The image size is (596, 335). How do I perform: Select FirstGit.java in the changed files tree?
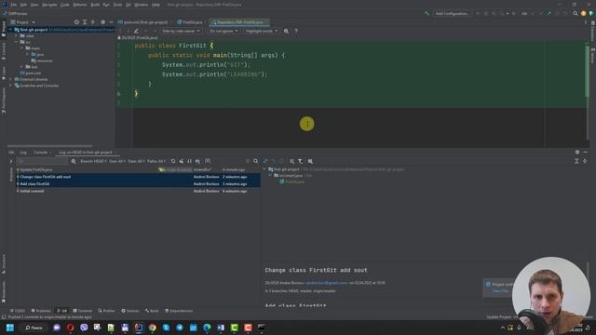pos(291,182)
